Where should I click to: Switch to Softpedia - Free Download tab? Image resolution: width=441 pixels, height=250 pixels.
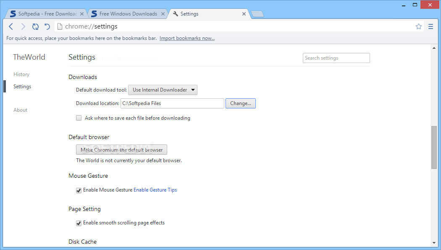(x=46, y=14)
